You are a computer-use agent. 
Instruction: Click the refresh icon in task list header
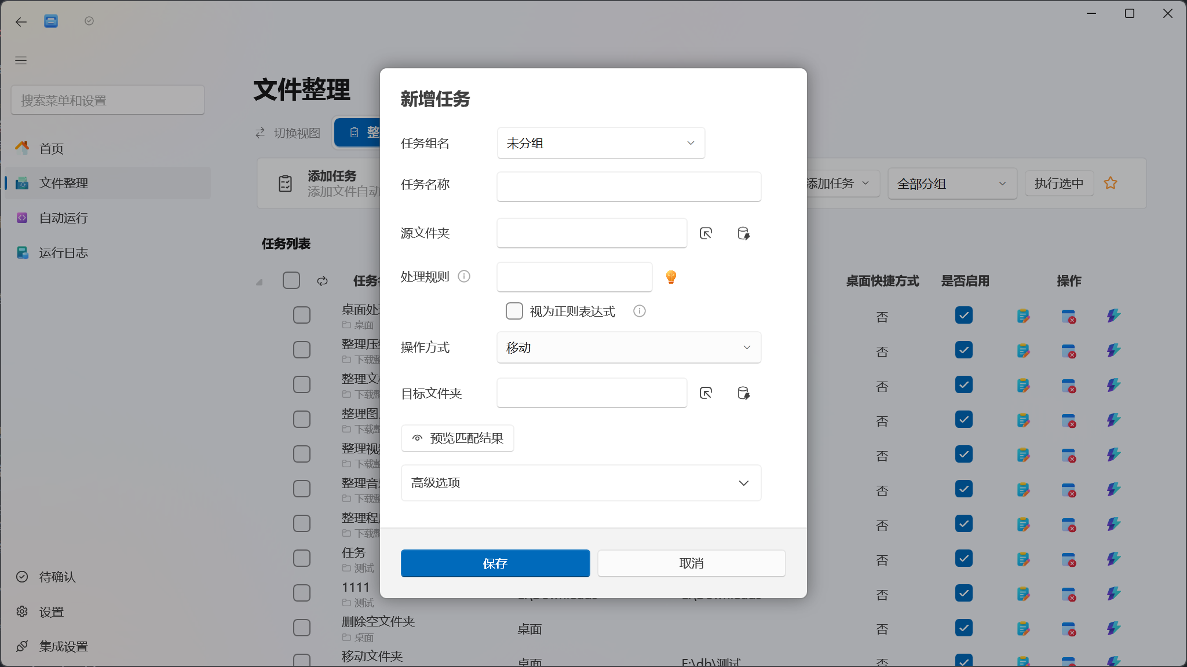(x=323, y=281)
